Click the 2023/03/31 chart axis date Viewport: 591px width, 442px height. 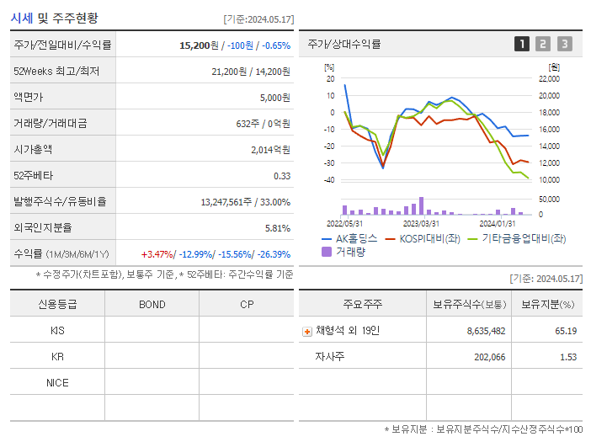(421, 224)
